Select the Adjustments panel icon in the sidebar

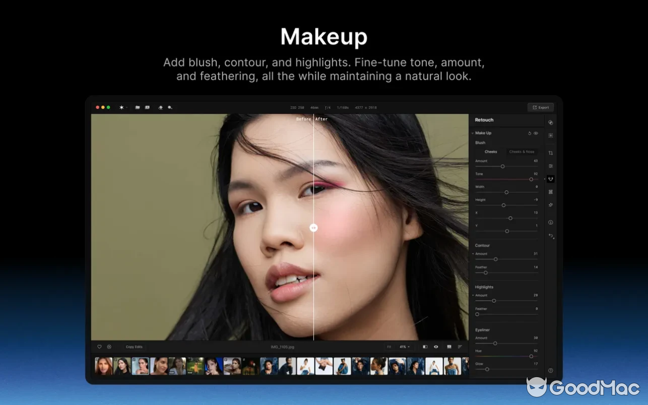550,166
